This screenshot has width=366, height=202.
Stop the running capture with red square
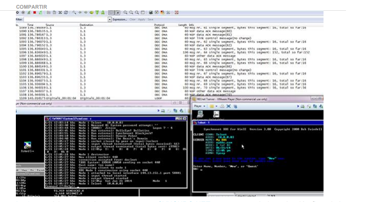[34, 13]
